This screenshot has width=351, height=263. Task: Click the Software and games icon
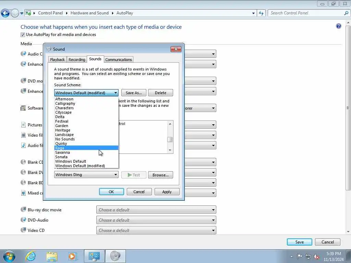point(23,108)
